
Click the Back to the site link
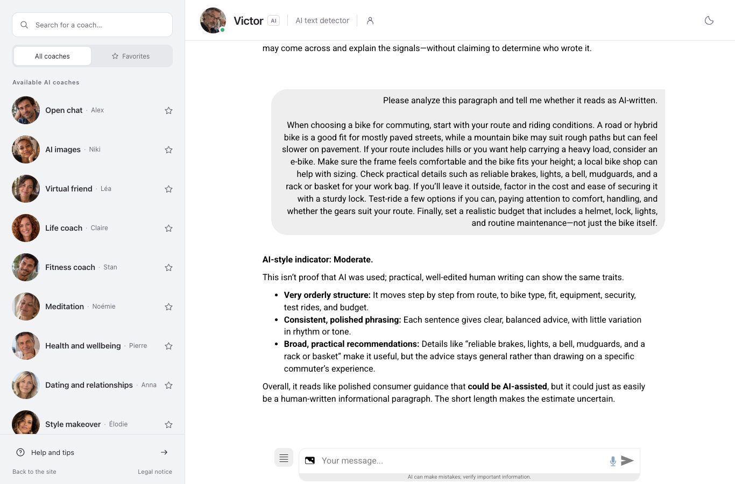tap(34, 472)
